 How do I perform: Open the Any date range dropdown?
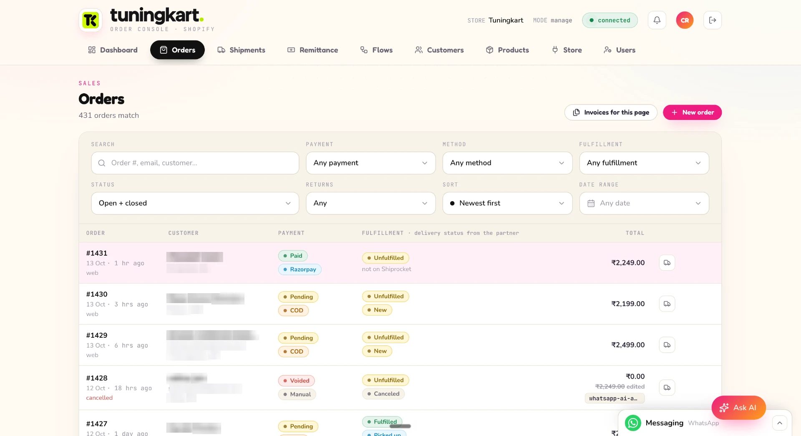coord(644,203)
